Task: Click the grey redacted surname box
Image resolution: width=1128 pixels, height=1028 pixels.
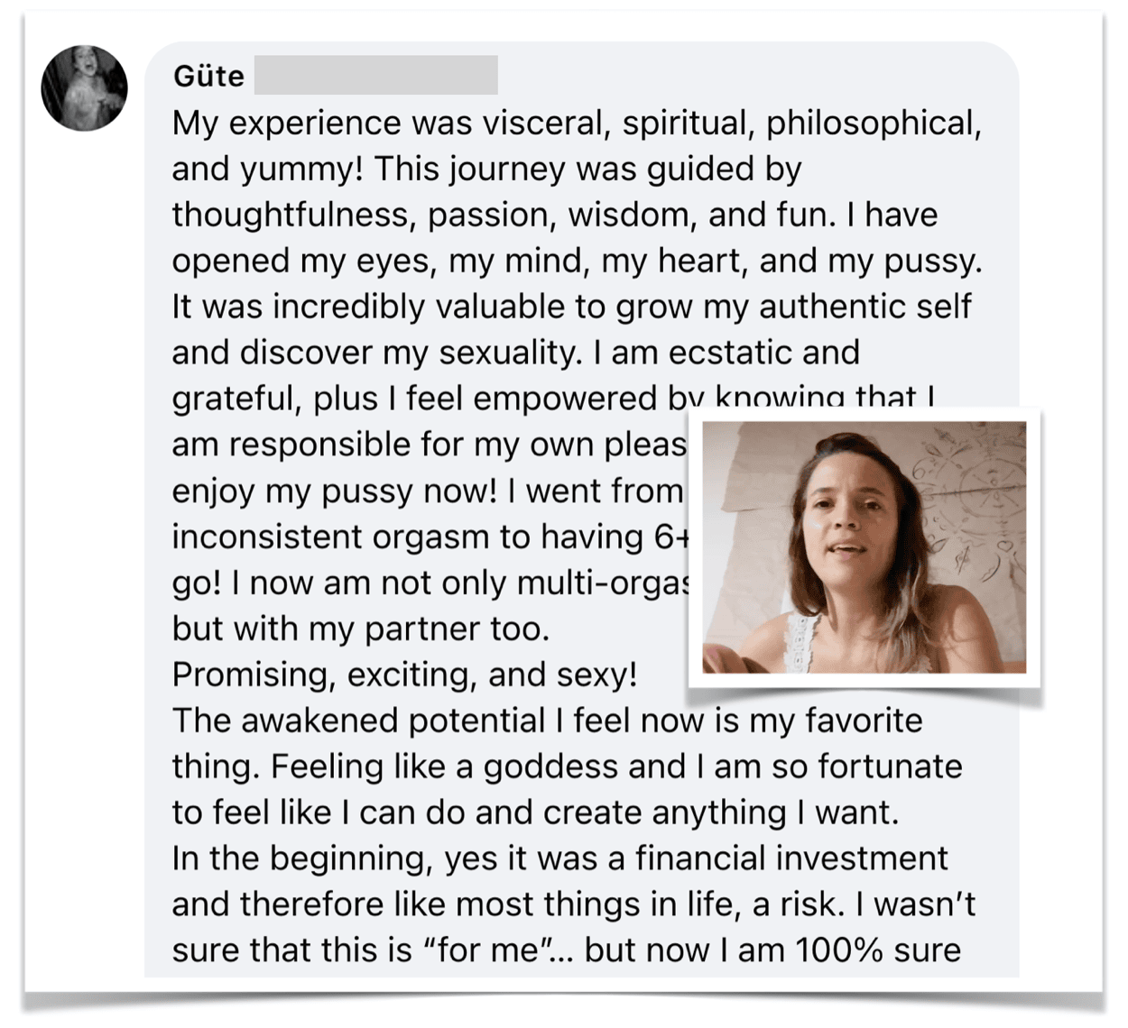Action: pos(375,76)
